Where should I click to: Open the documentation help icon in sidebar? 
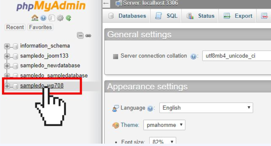pos(43,18)
